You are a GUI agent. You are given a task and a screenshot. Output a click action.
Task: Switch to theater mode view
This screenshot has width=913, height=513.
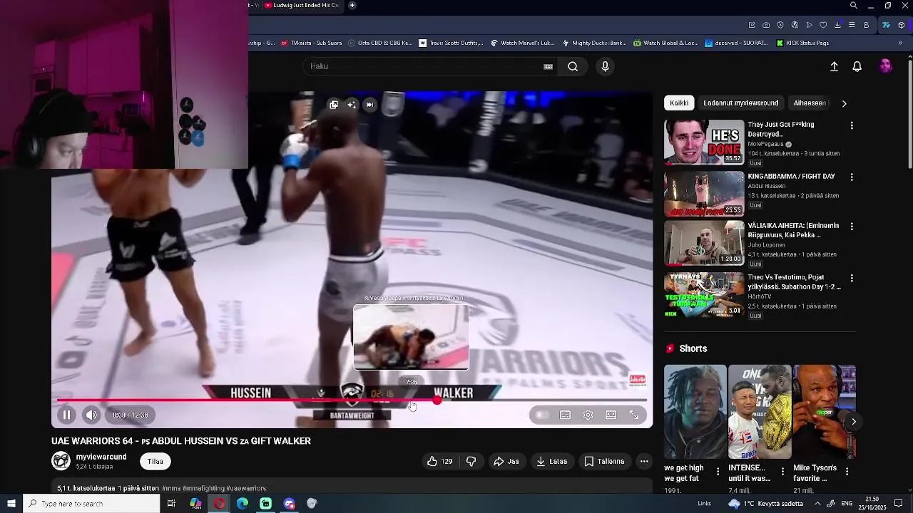[611, 415]
